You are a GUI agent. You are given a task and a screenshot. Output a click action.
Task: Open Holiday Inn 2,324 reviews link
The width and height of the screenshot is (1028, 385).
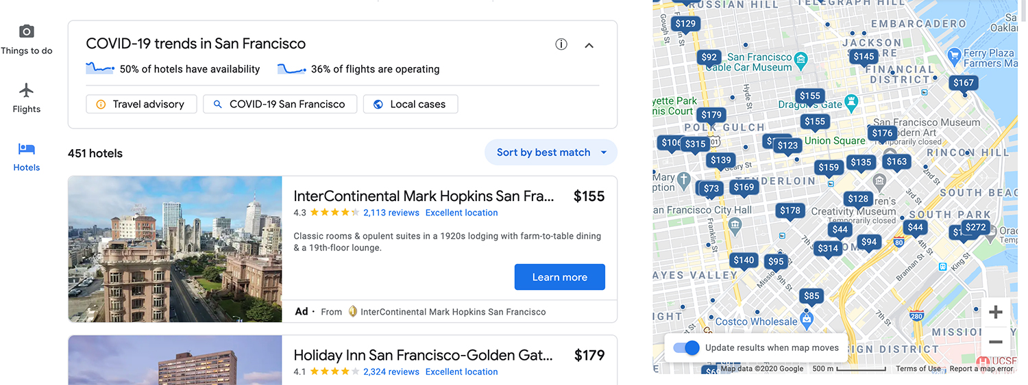[x=391, y=372]
